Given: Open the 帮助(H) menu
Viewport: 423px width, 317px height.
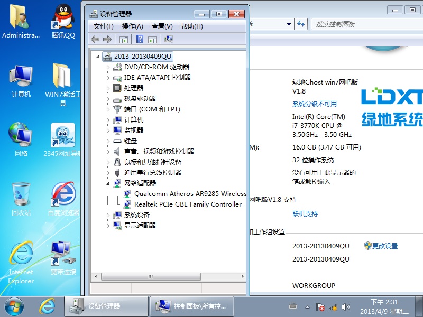Looking at the screenshot, I should (x=192, y=26).
